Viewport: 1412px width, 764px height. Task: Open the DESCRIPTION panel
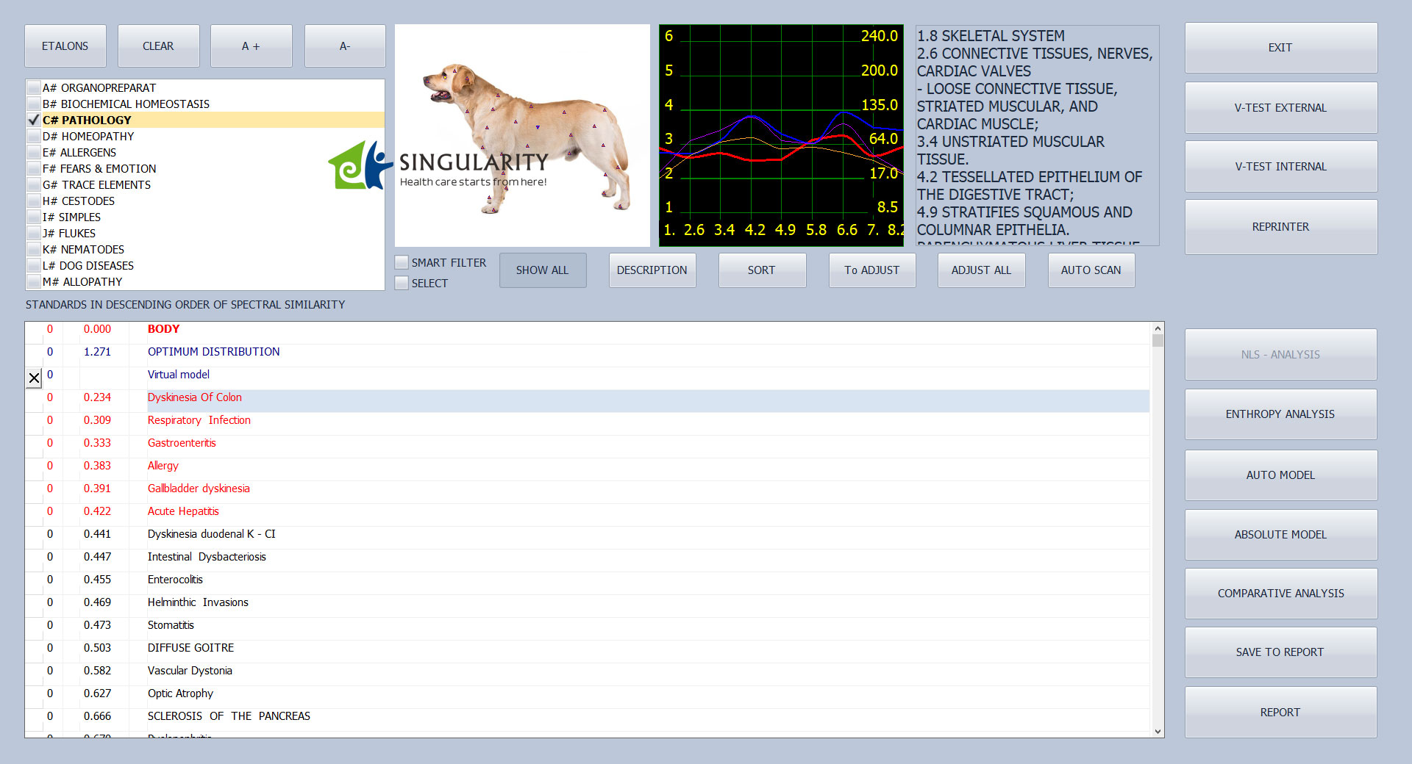point(652,270)
